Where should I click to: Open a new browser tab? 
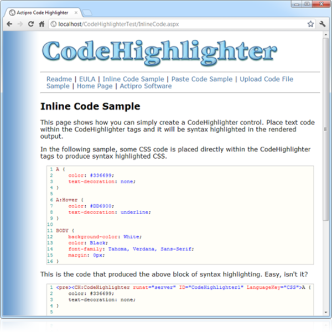(x=88, y=11)
